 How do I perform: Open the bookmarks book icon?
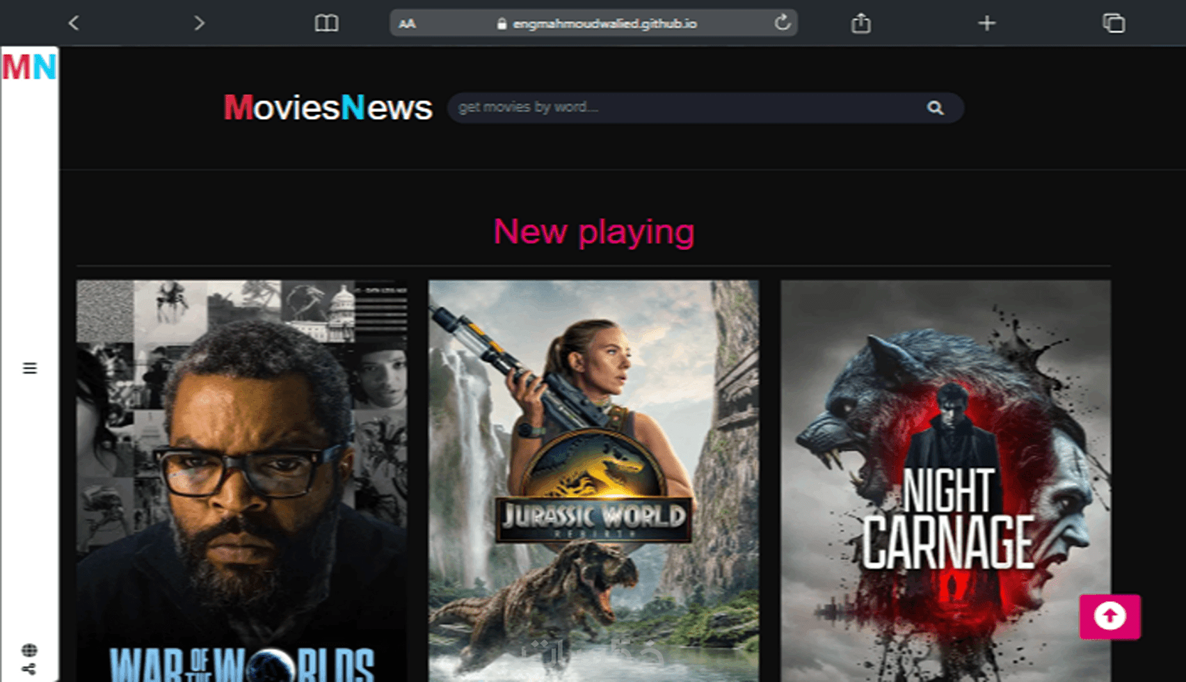pyautogui.click(x=326, y=24)
